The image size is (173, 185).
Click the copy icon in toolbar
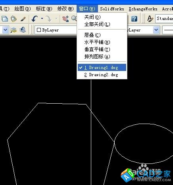click(x=5, y=19)
